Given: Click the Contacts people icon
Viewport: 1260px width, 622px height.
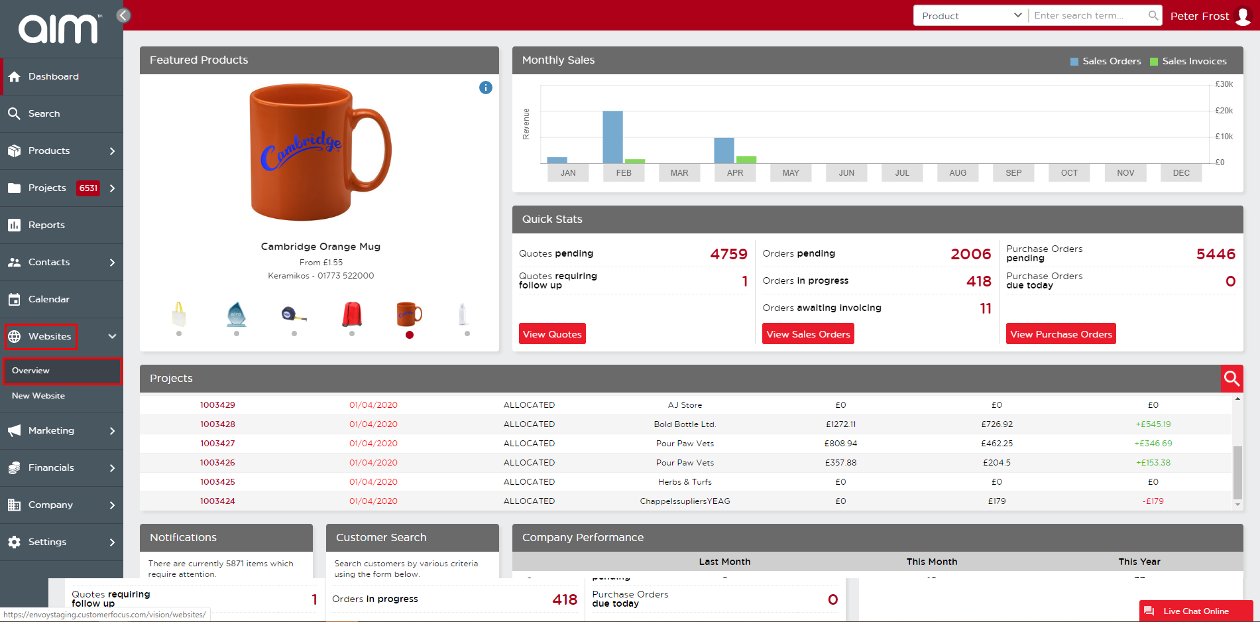Looking at the screenshot, I should (x=14, y=263).
